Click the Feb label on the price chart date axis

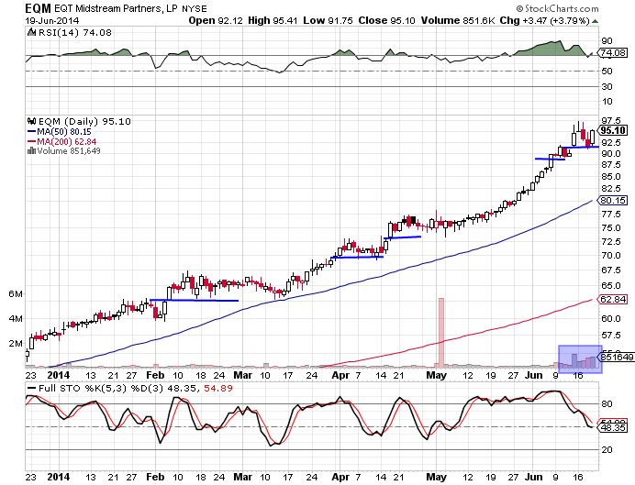pos(155,375)
